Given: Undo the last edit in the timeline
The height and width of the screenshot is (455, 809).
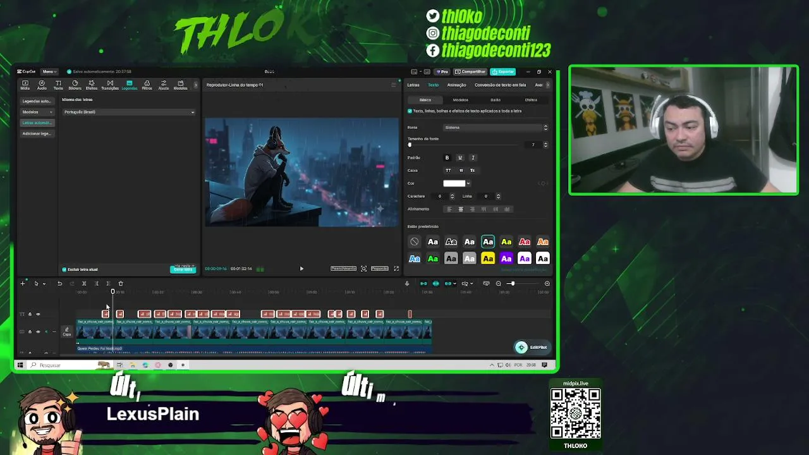Looking at the screenshot, I should coord(59,284).
